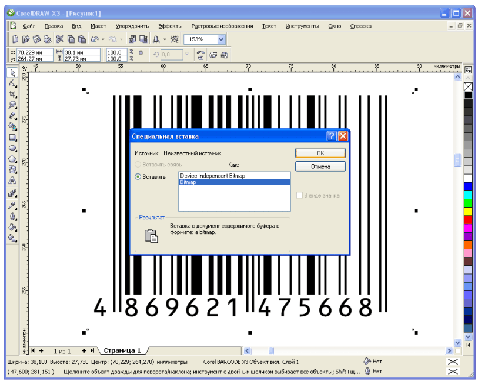Select the Ellipse tool
Image resolution: width=478 pixels, height=381 pixels.
[x=12, y=148]
